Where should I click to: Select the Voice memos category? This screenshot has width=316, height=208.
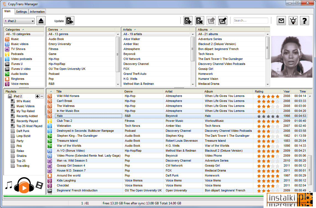(24, 84)
